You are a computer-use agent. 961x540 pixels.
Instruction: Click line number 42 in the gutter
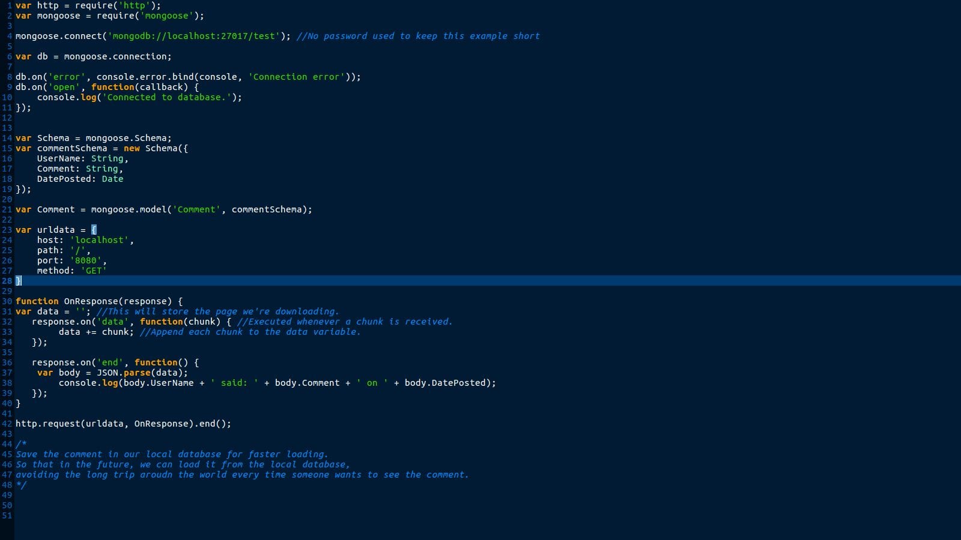click(x=7, y=424)
